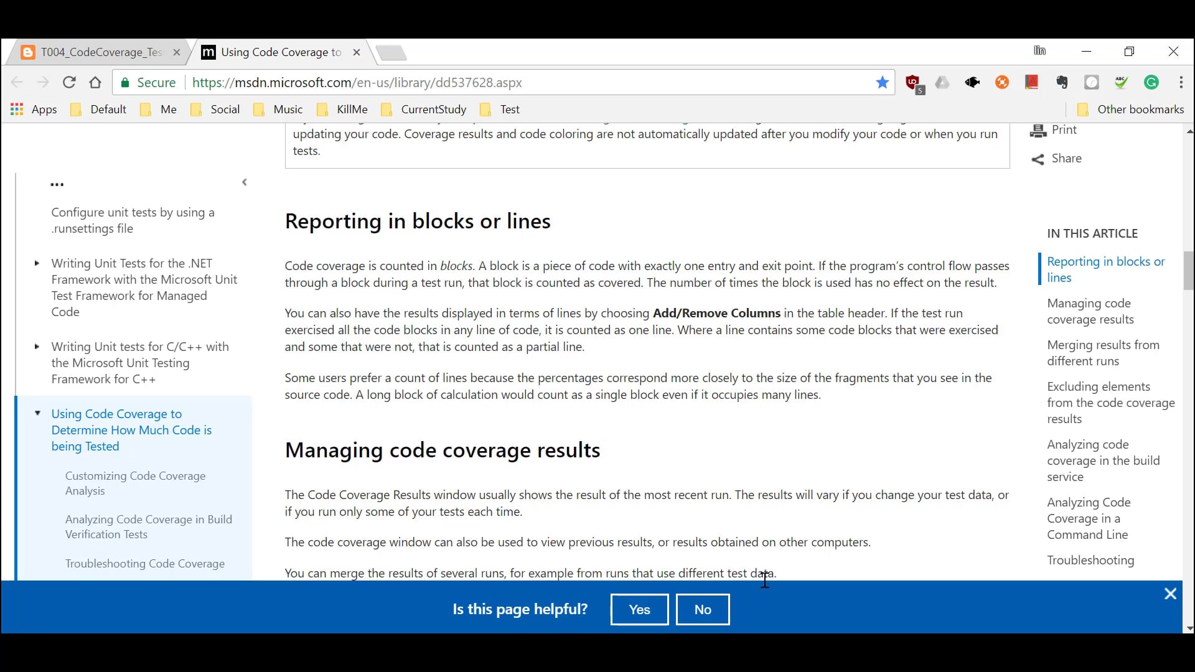
Task: Answer Yes to 'Is this page helpful?'
Action: (x=639, y=609)
